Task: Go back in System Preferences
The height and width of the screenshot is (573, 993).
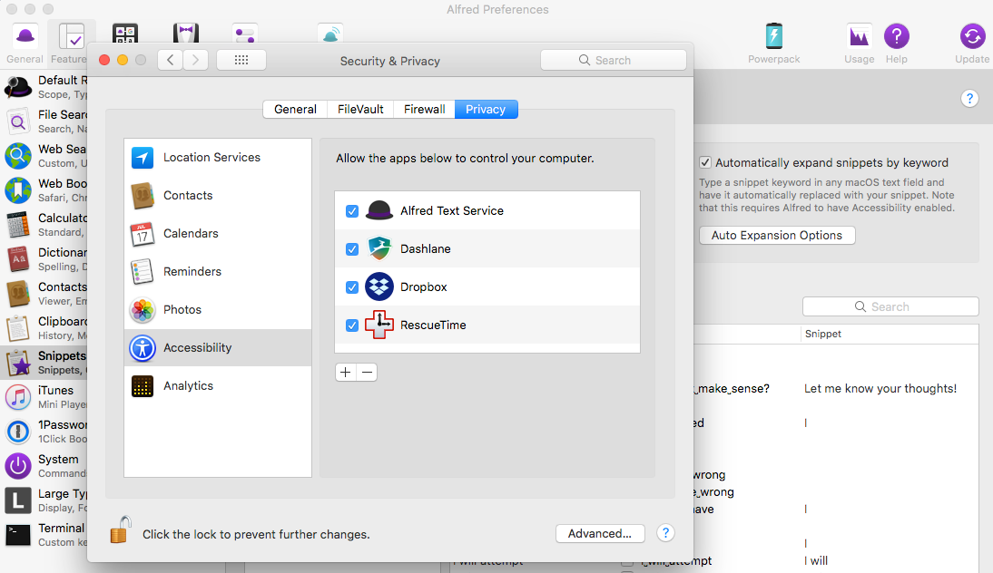Action: (171, 60)
